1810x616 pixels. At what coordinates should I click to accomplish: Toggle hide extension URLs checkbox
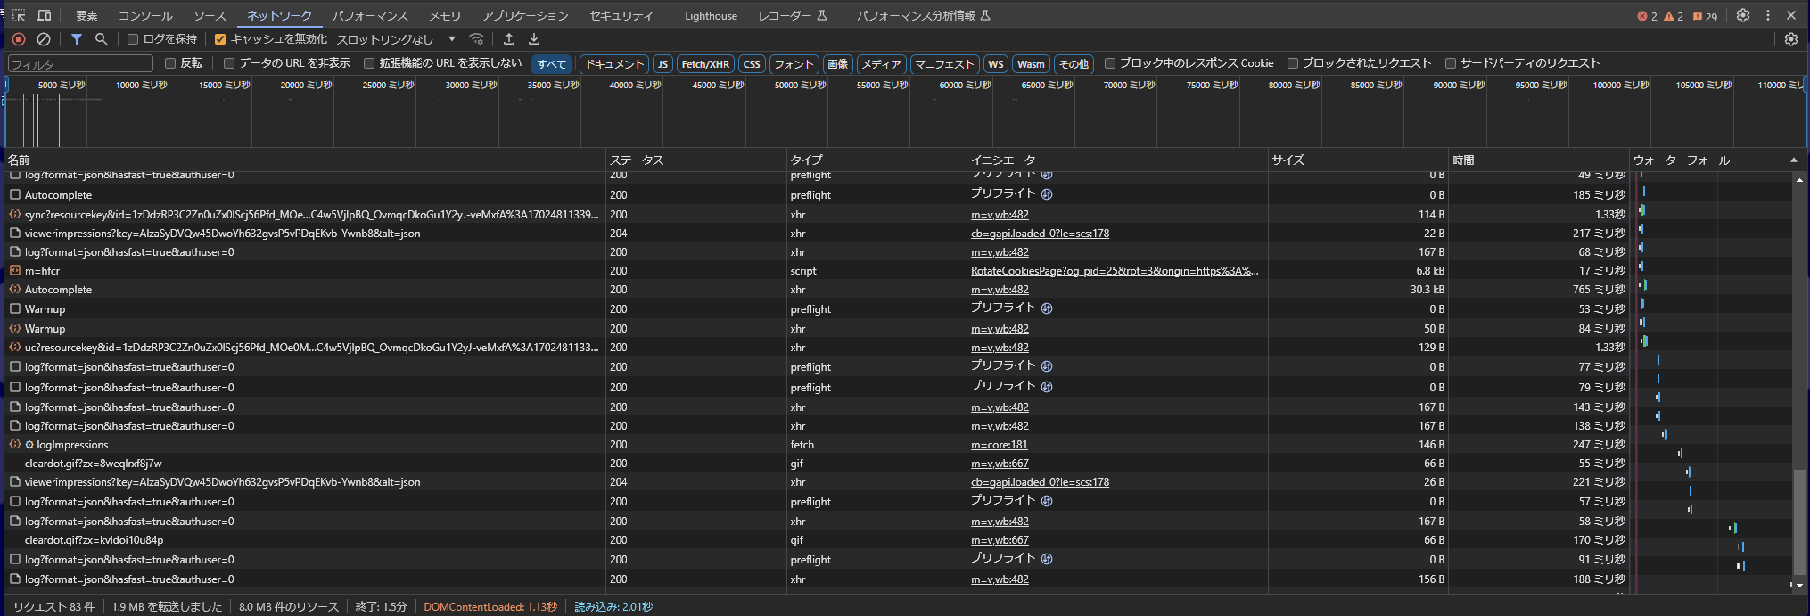tap(369, 63)
